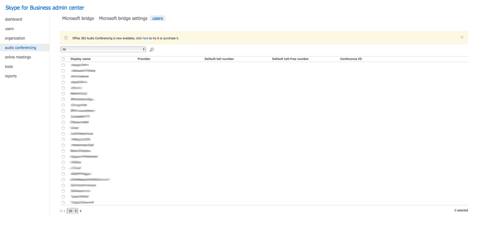Switch to the Microsoft bridge tab
Viewport: 478px width, 235px height.
[x=78, y=18]
